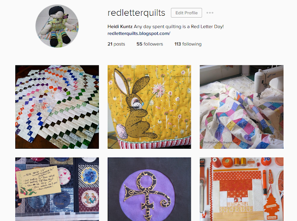View the 113 following list

coord(188,44)
